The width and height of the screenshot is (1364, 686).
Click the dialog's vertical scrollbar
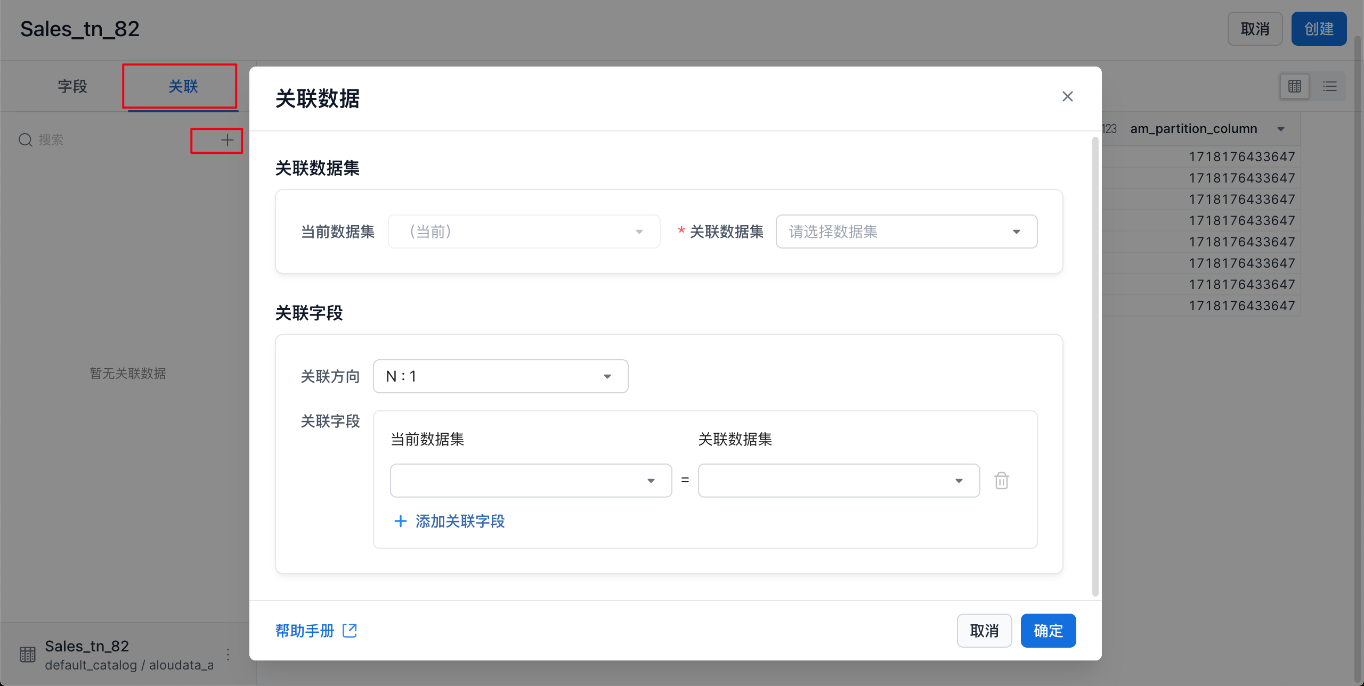click(1095, 367)
